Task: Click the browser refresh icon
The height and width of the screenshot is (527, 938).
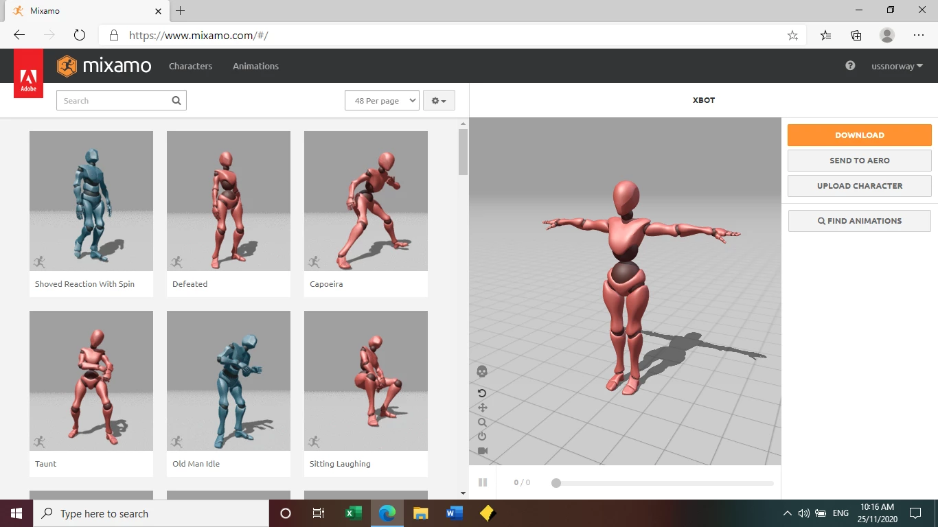Action: pos(79,35)
